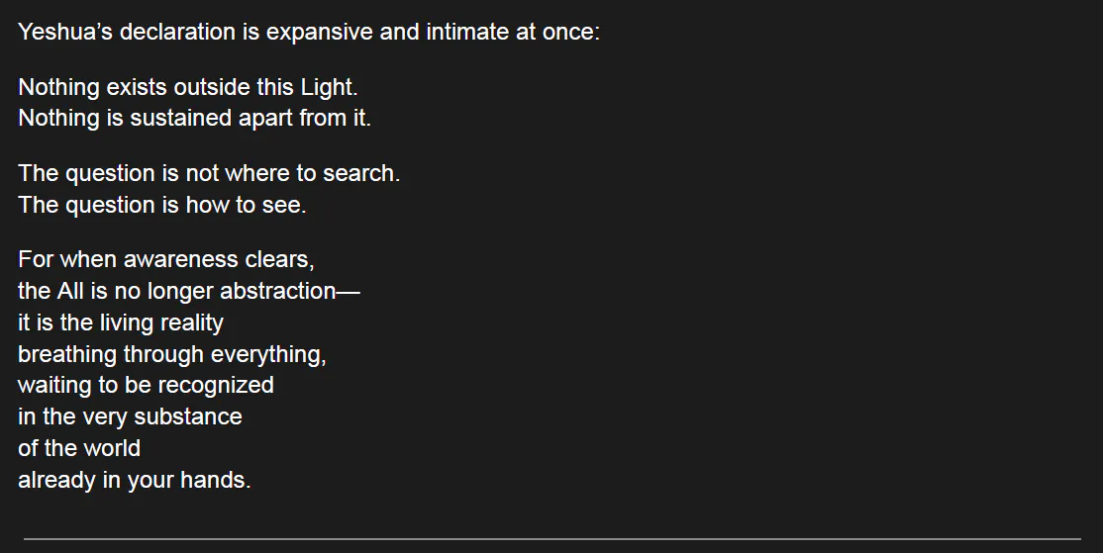
Task: Click "The question is not where to search."
Action: coord(209,173)
